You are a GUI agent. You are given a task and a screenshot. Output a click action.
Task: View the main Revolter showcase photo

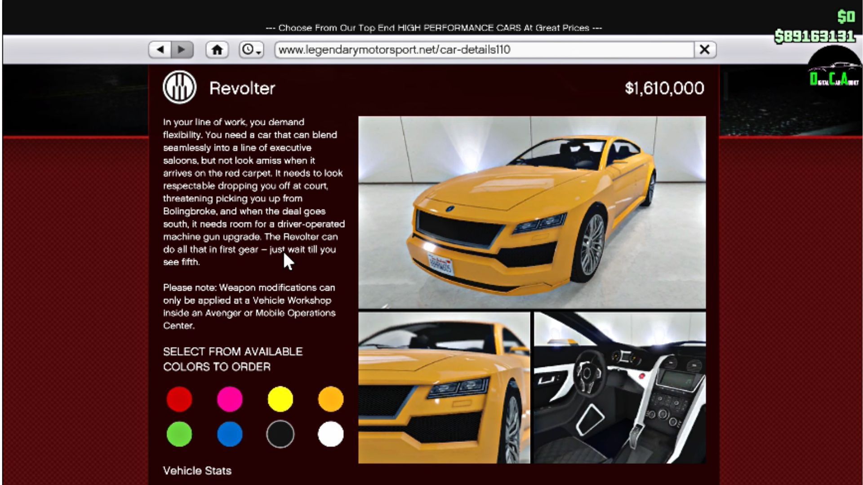pyautogui.click(x=533, y=210)
